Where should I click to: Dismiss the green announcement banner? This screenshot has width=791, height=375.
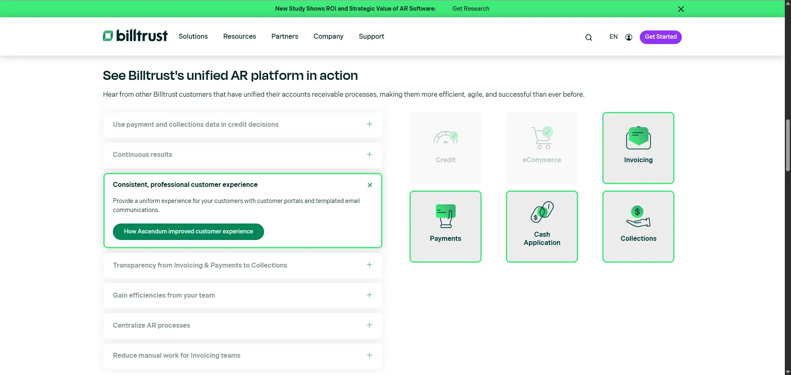point(681,9)
